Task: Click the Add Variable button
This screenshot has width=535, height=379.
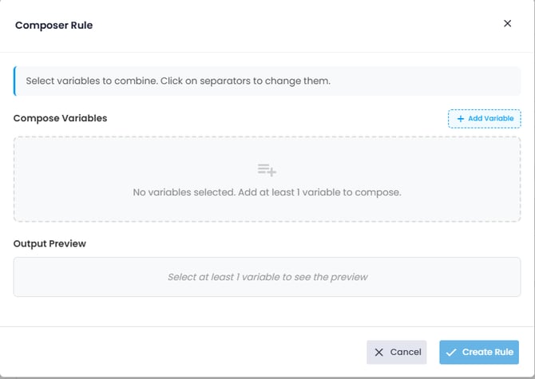Action: 485,119
